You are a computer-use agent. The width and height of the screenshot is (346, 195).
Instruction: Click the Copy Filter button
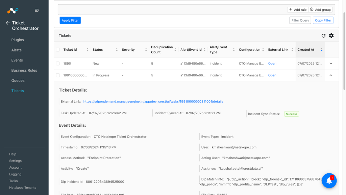tap(323, 20)
